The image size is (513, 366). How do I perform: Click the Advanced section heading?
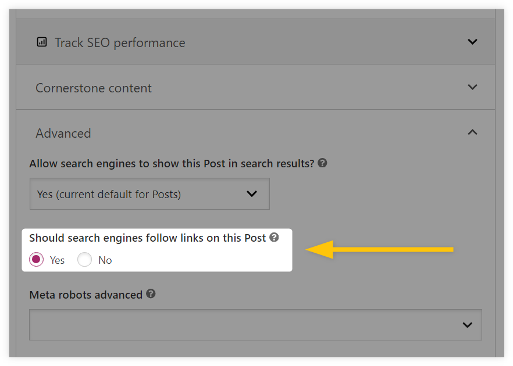63,134
